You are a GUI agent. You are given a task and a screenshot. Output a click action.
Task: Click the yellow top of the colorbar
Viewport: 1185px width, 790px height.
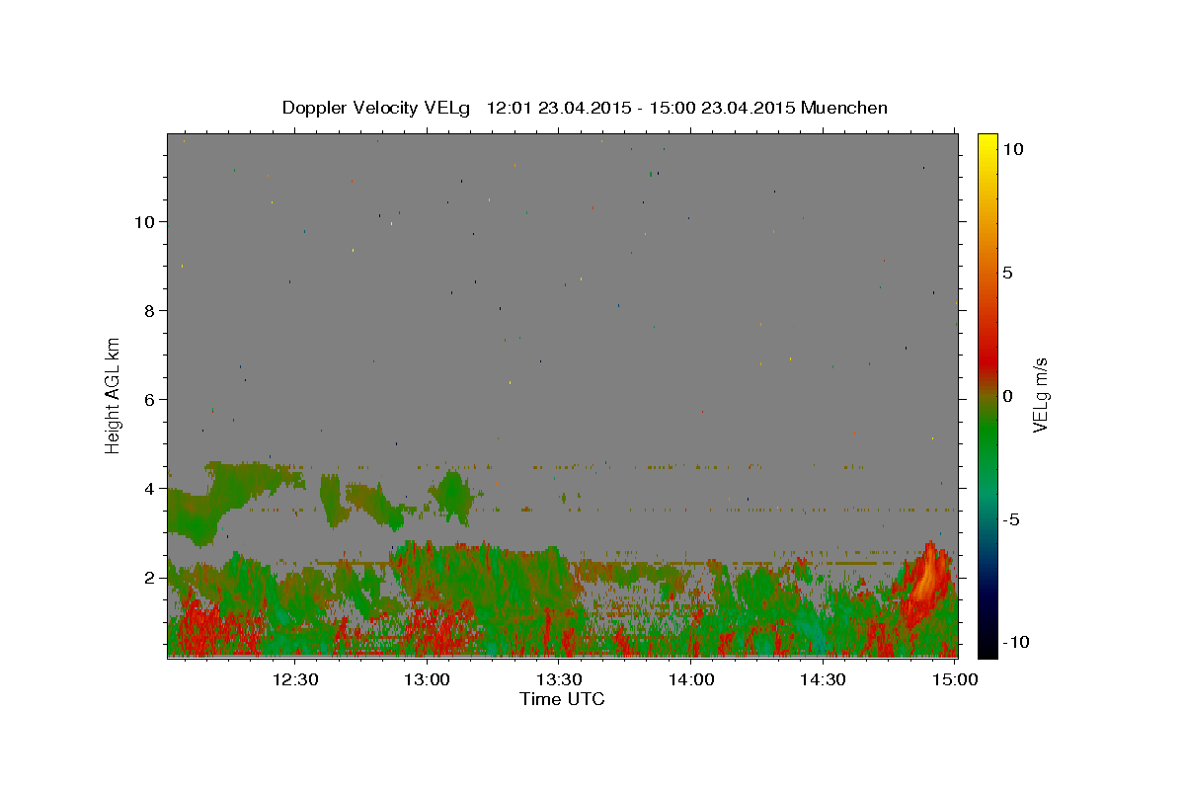(987, 143)
